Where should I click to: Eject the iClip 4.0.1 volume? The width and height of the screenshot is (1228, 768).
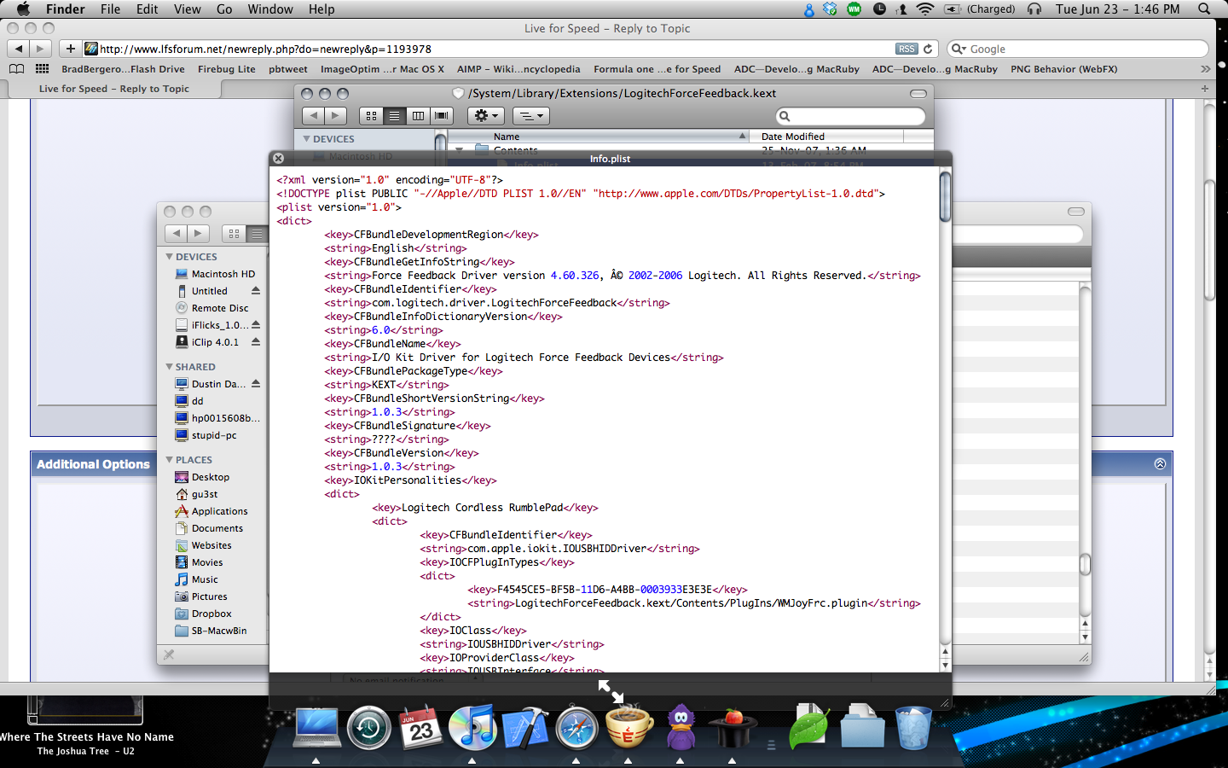256,342
